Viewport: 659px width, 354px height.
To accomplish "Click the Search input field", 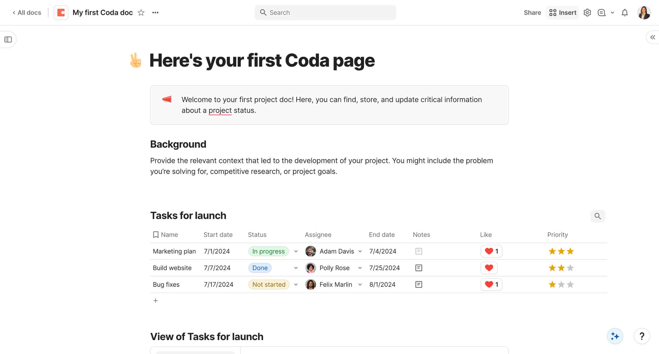I will coord(325,13).
